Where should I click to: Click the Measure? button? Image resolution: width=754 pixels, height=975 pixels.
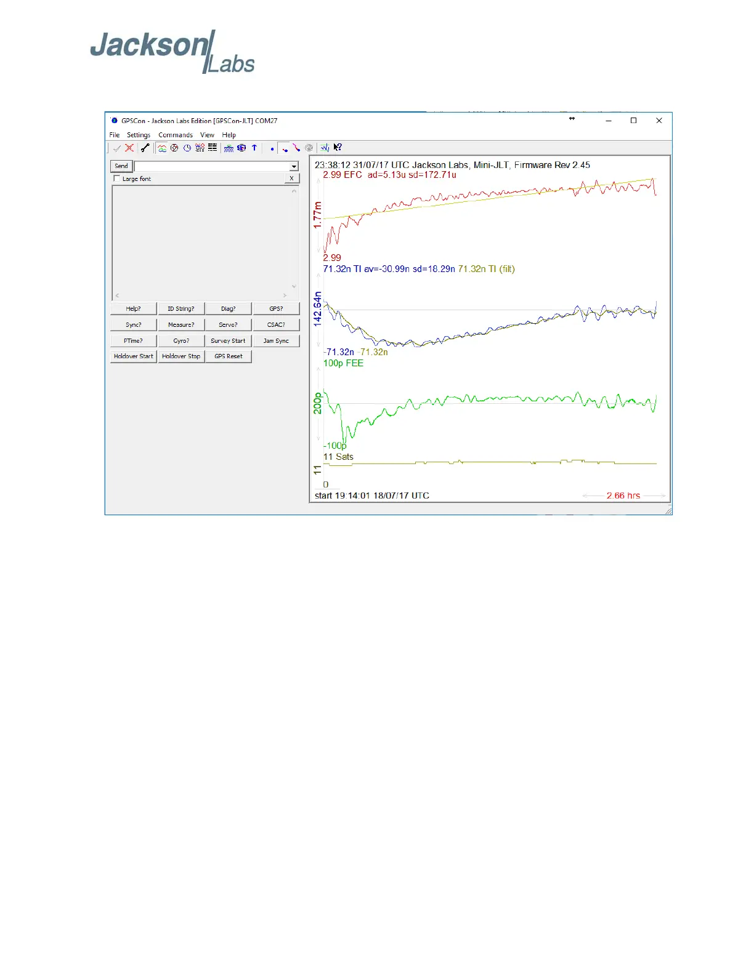pyautogui.click(x=181, y=325)
